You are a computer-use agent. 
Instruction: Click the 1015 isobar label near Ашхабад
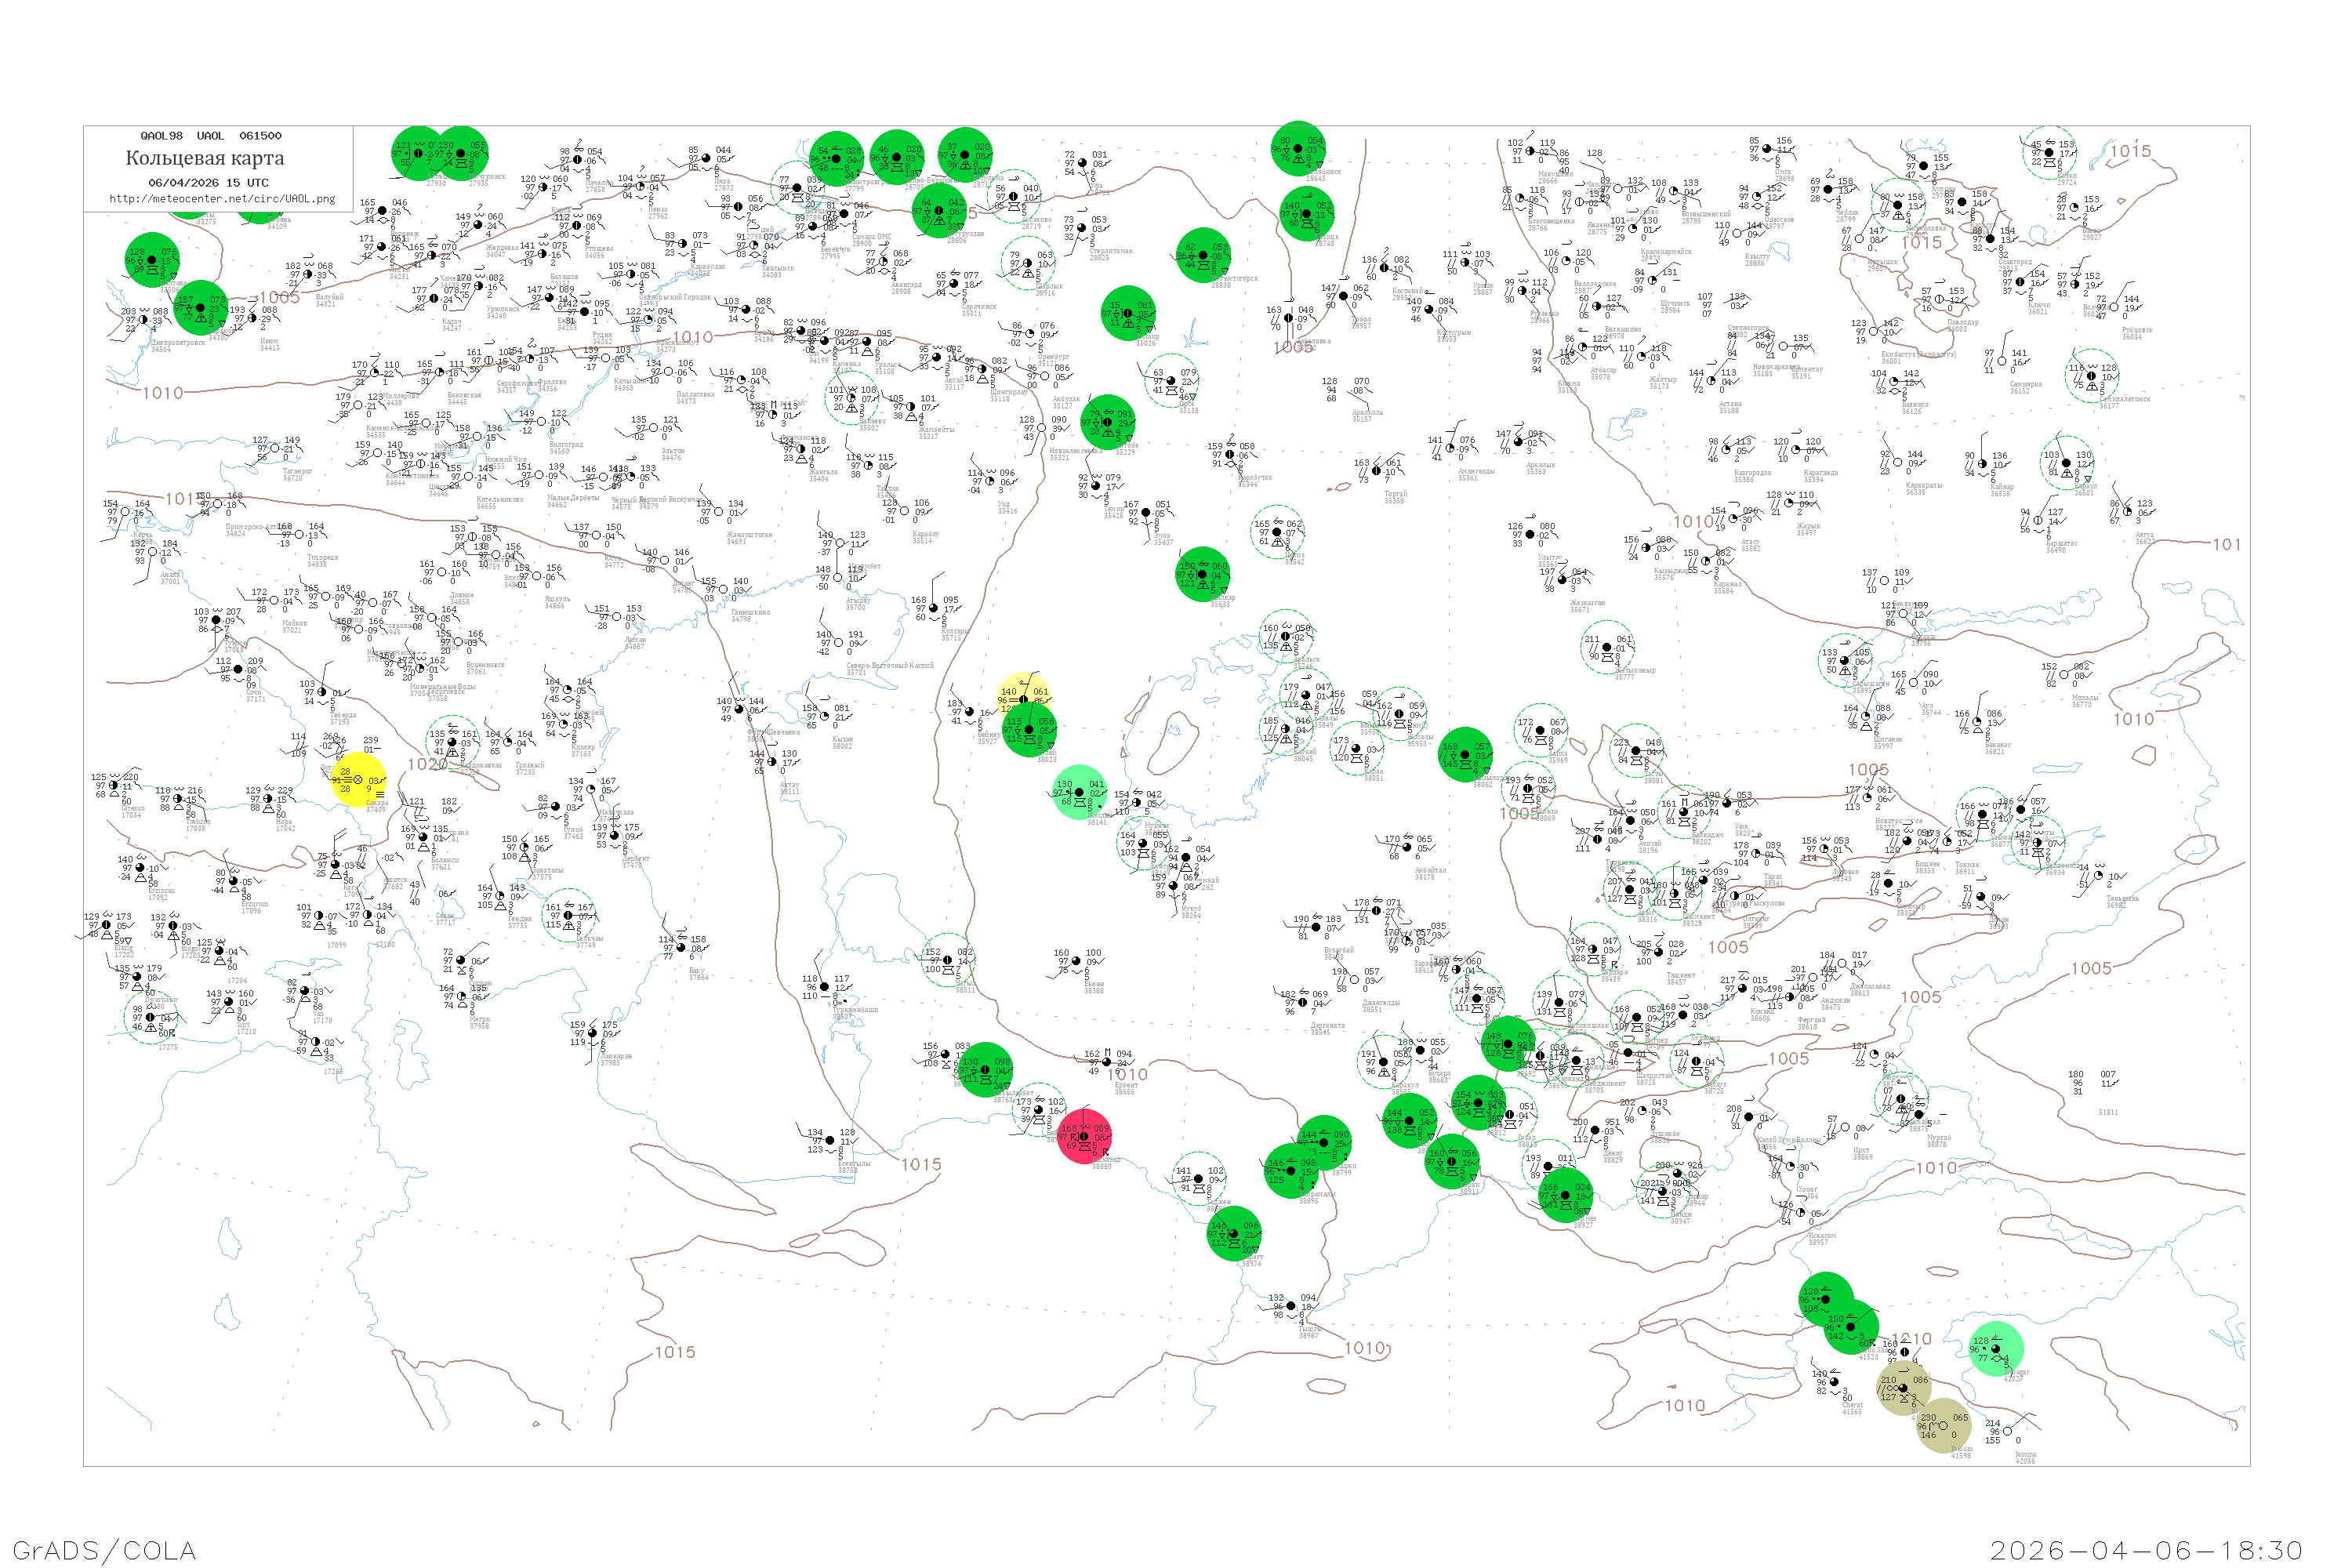click(921, 1164)
